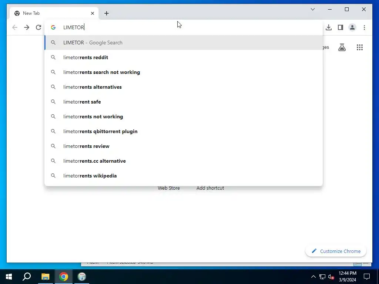Select LIMETOR - Google Search suggestion

click(184, 43)
